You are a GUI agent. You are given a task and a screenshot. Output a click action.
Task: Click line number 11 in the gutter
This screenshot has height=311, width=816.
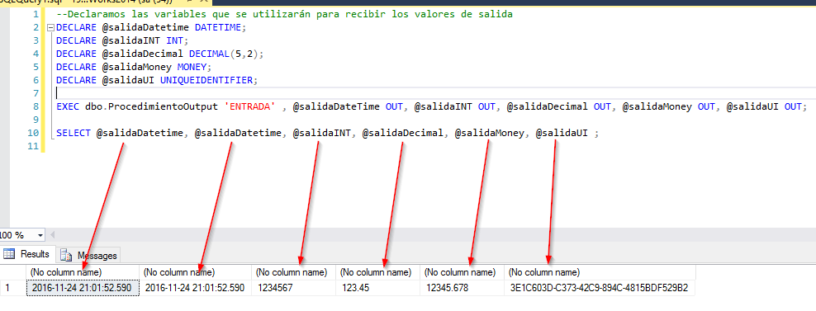coord(33,147)
